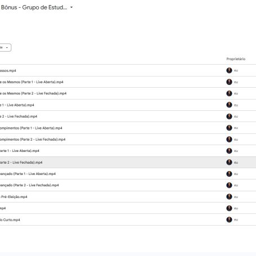The image size is (256, 256).
Task: Open the partially visible filter chip dropdown
Action: click(5, 47)
